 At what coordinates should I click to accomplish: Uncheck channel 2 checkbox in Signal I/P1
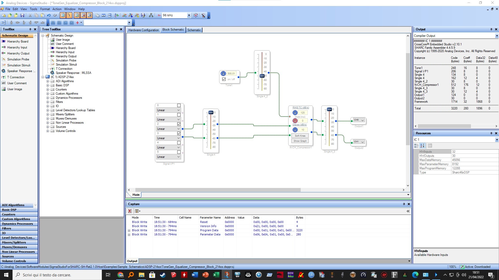pos(179,124)
